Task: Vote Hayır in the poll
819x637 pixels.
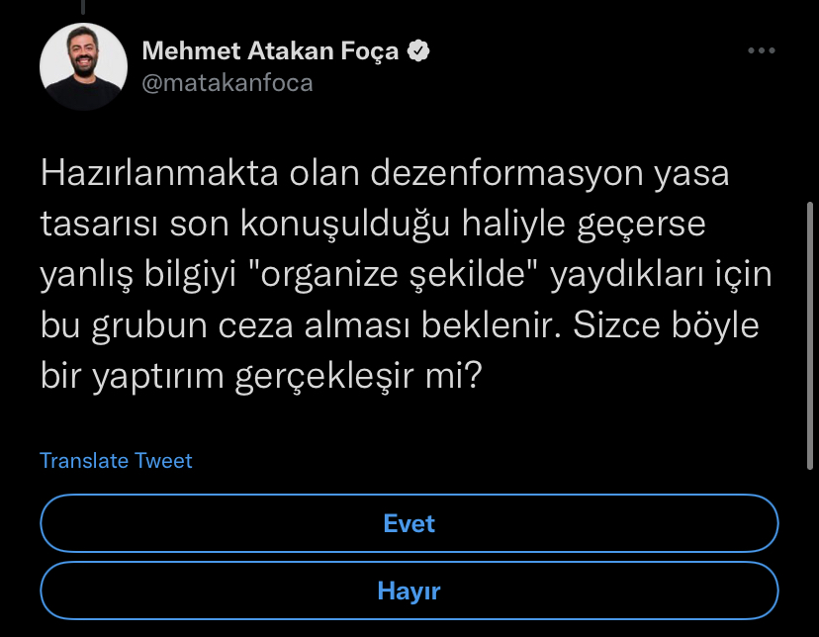Action: (409, 591)
